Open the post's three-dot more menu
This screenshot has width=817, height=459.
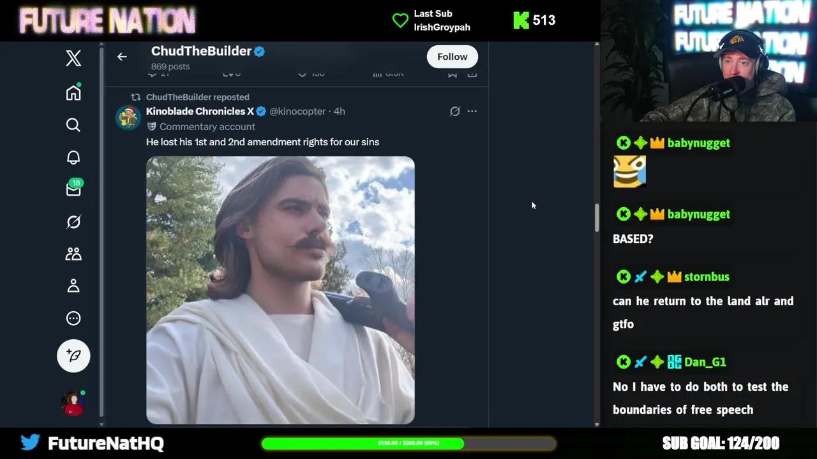point(472,112)
